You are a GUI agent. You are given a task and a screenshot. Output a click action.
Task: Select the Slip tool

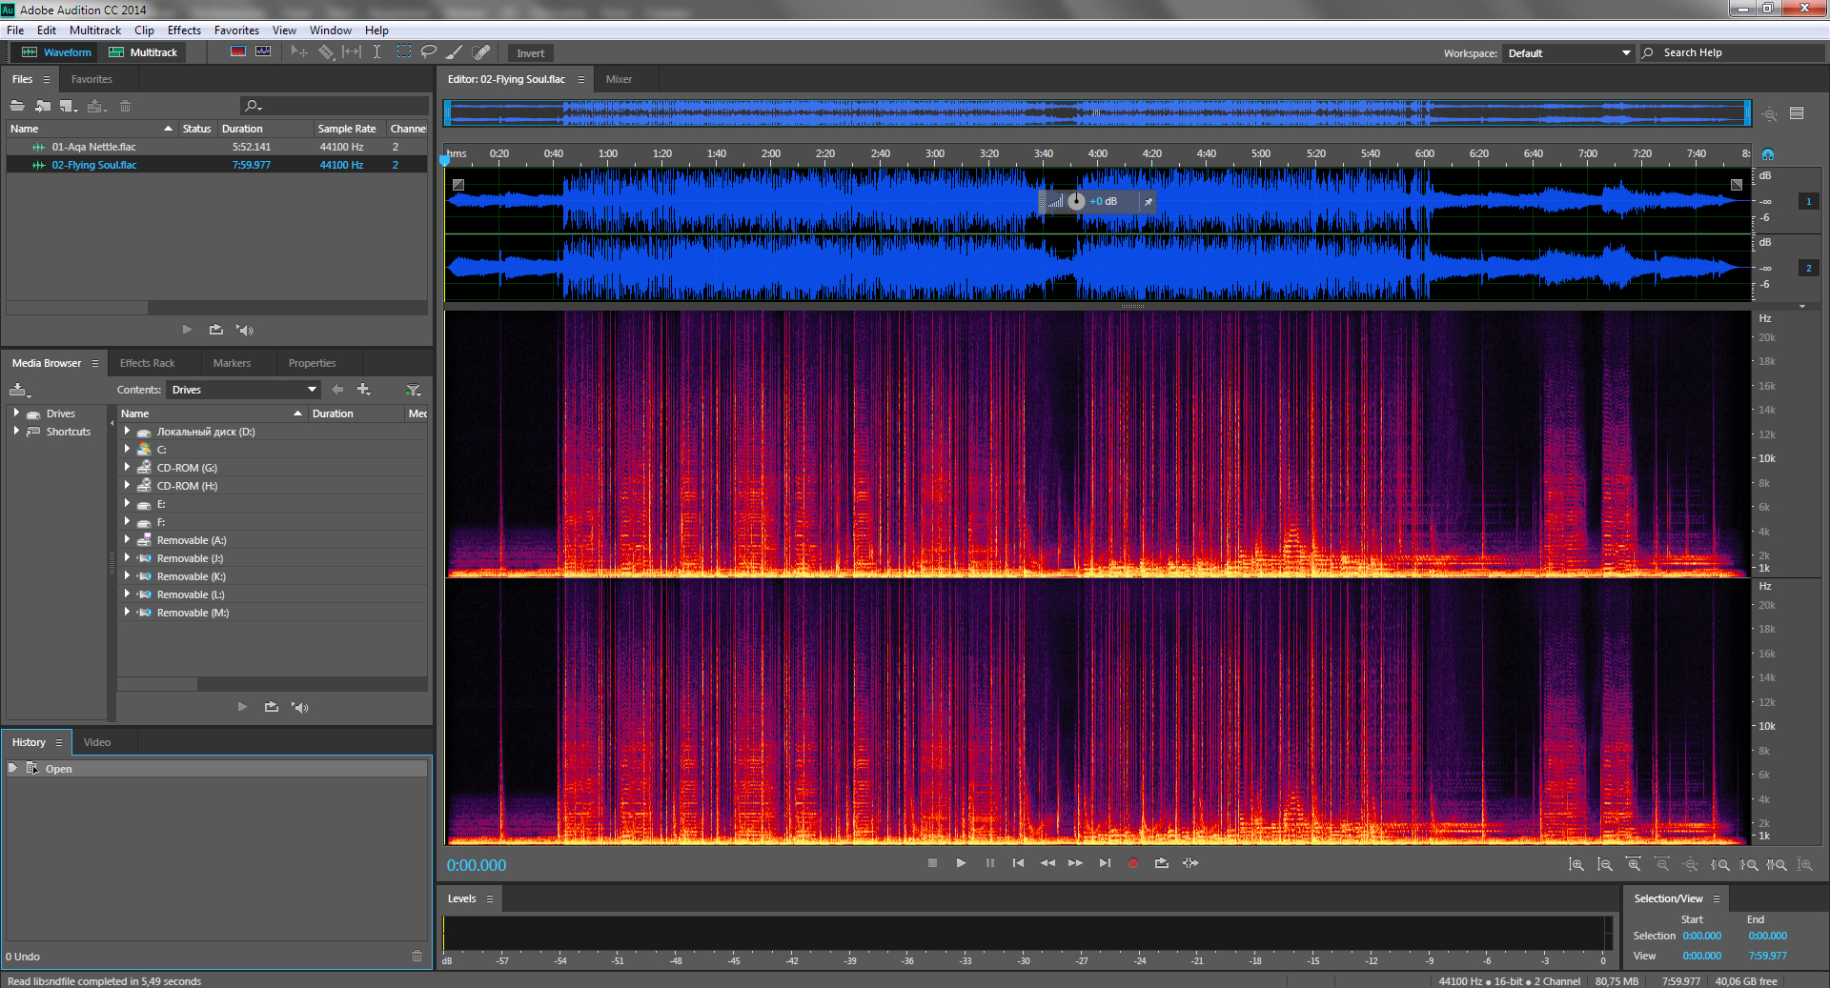(x=352, y=51)
